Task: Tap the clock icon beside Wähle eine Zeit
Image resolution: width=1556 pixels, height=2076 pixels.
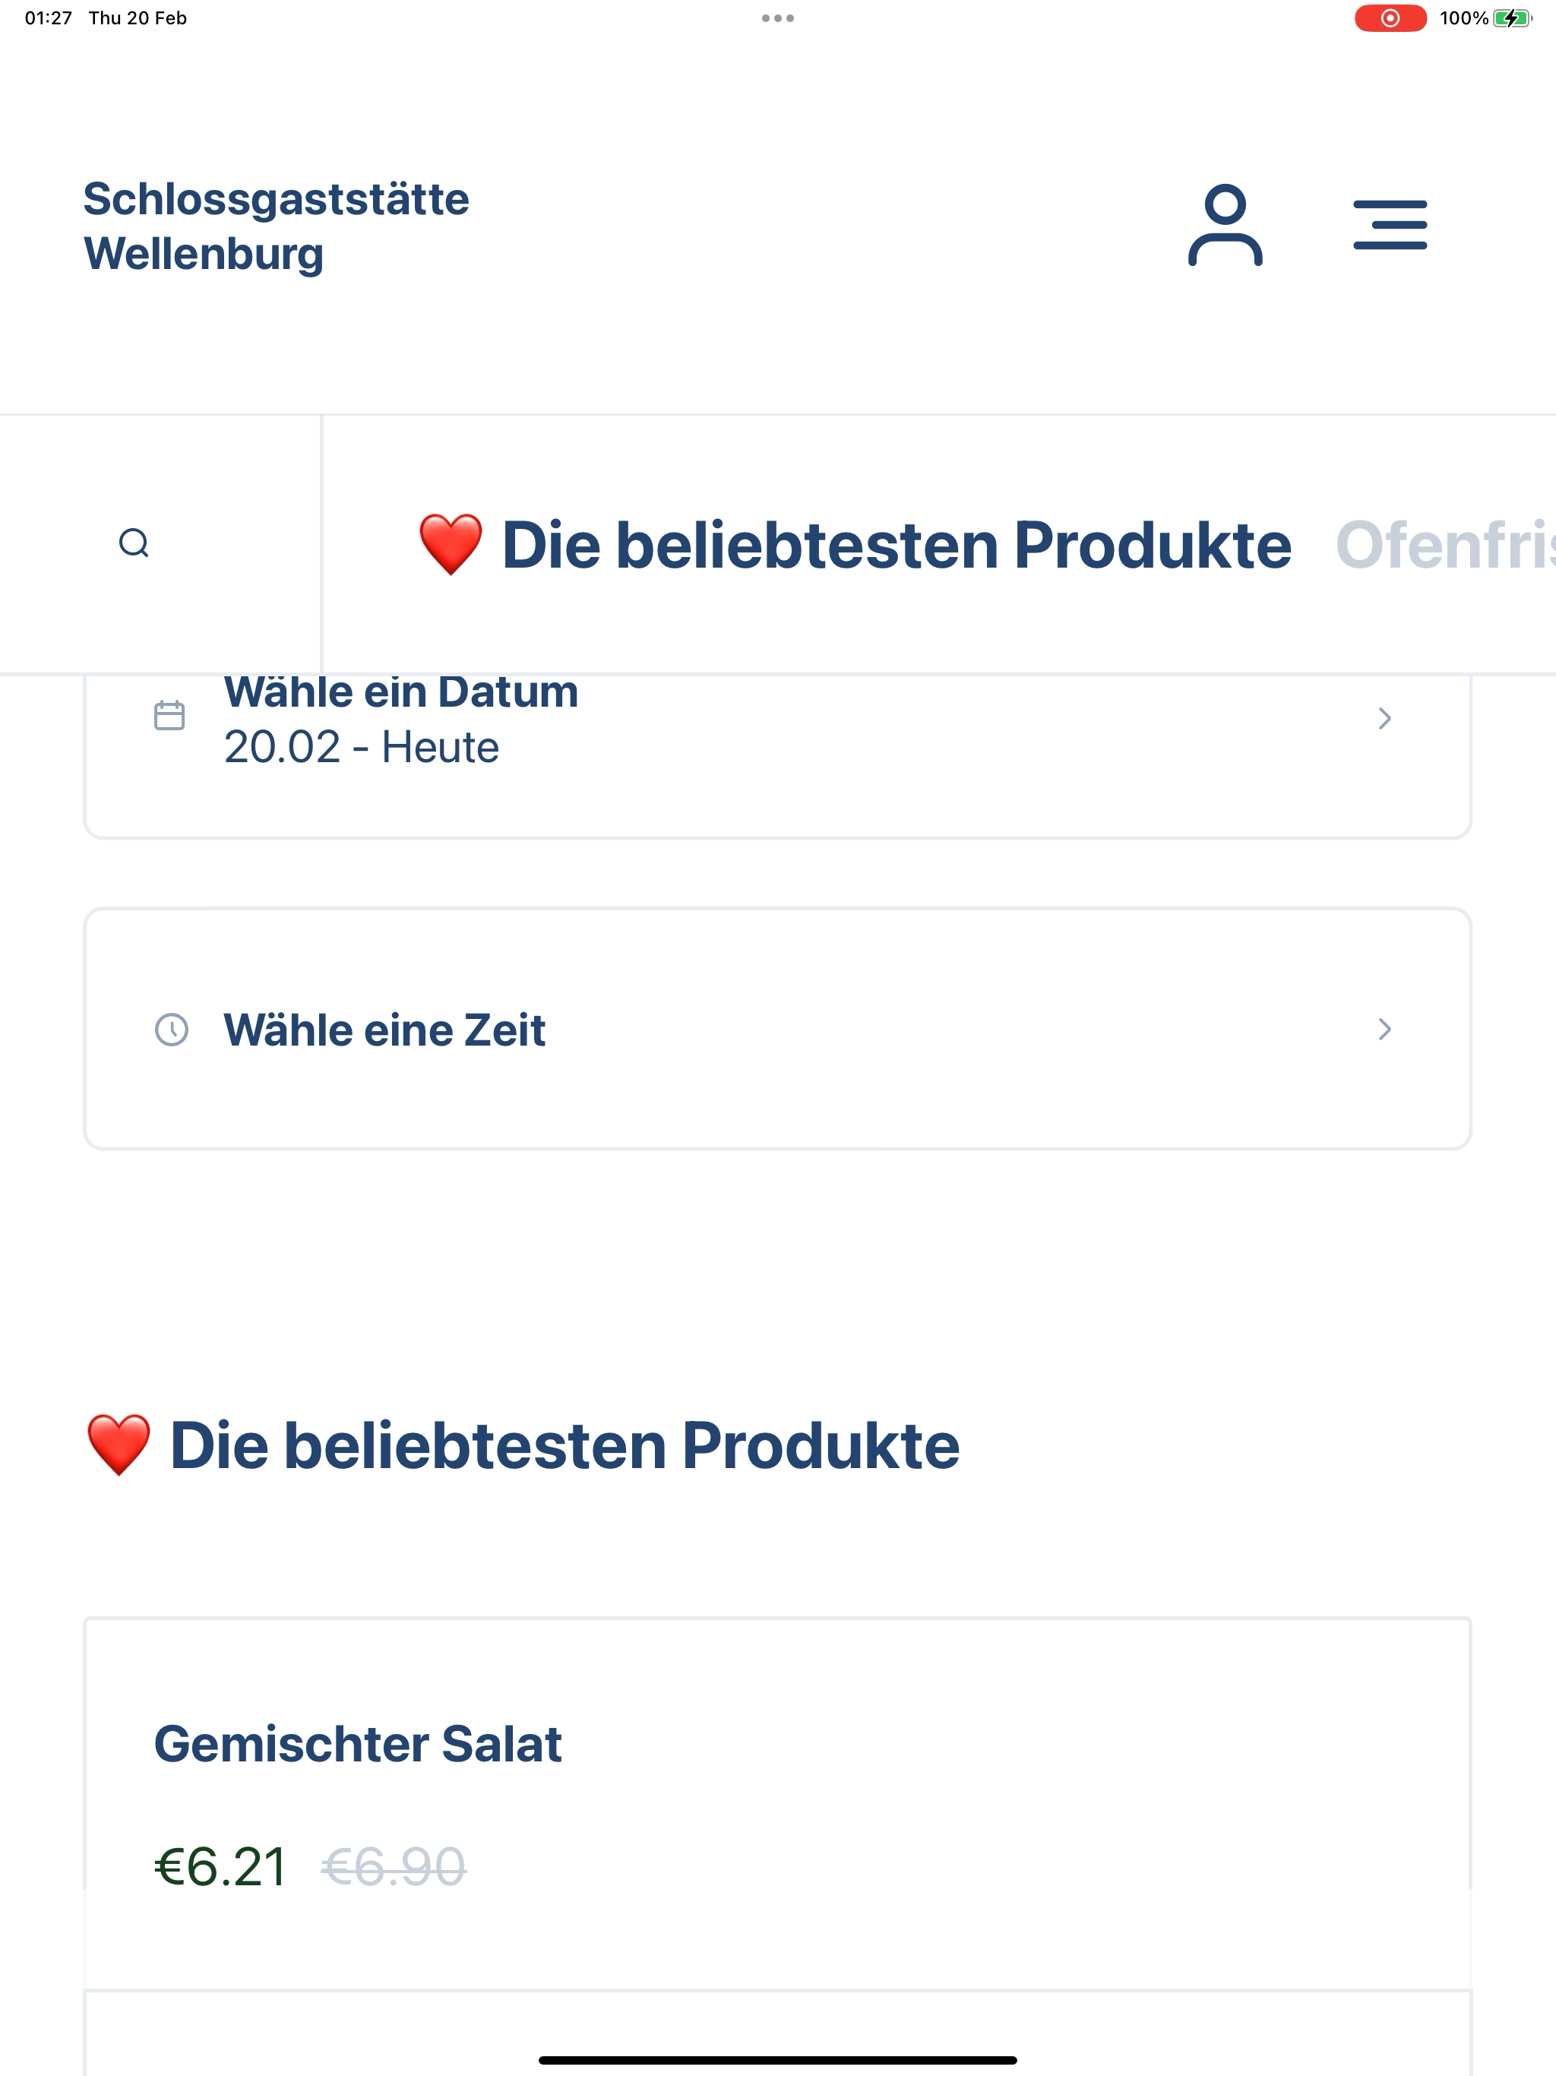Action: [171, 1030]
